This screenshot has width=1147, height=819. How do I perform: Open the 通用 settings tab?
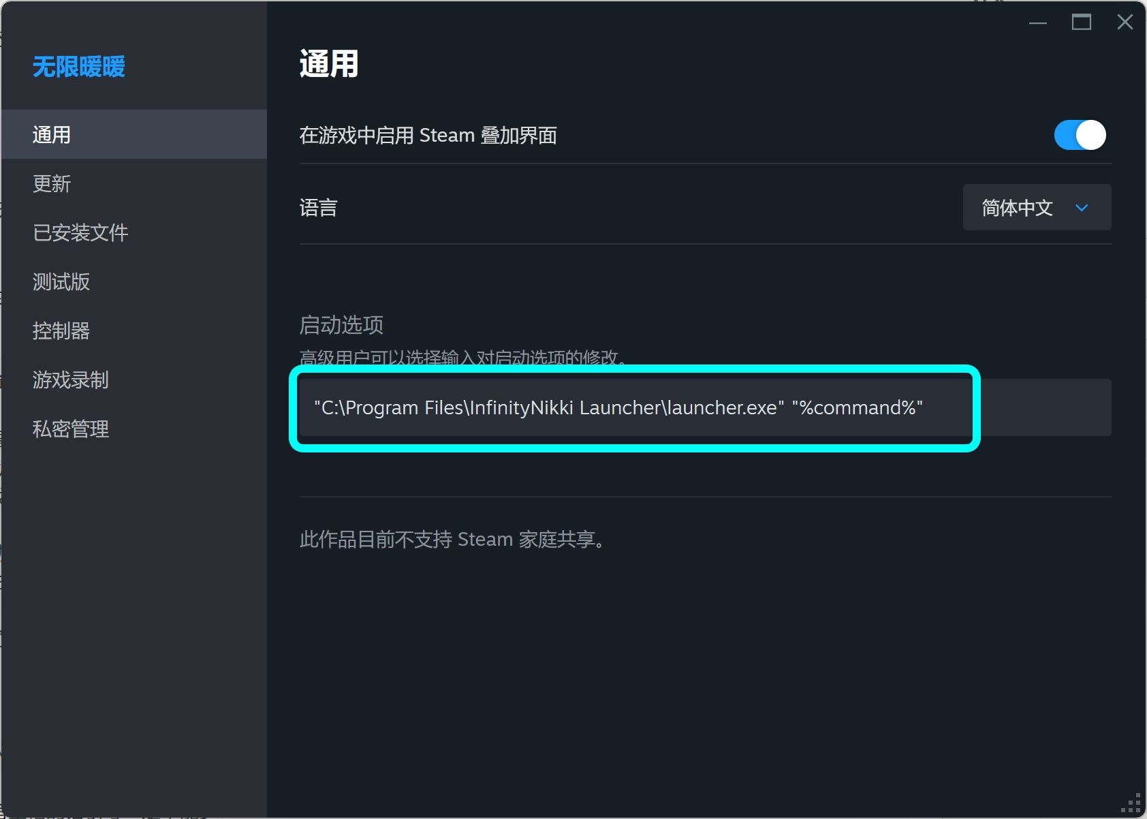pyautogui.click(x=134, y=134)
